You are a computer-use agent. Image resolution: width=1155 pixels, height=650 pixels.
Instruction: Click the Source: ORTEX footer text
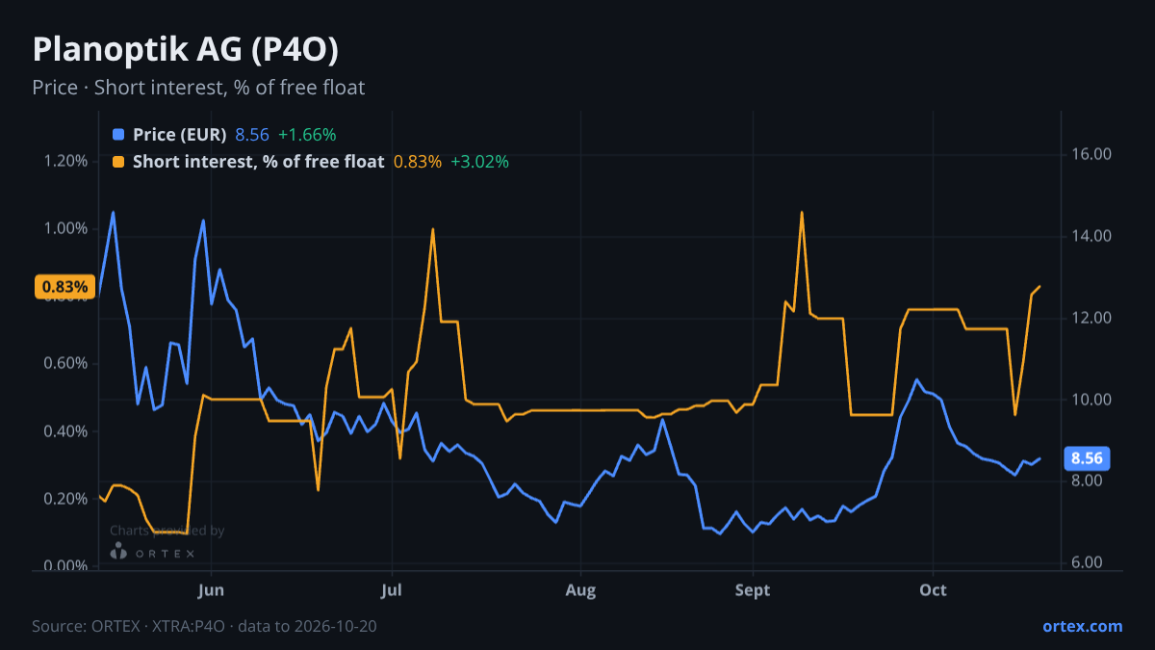[204, 626]
